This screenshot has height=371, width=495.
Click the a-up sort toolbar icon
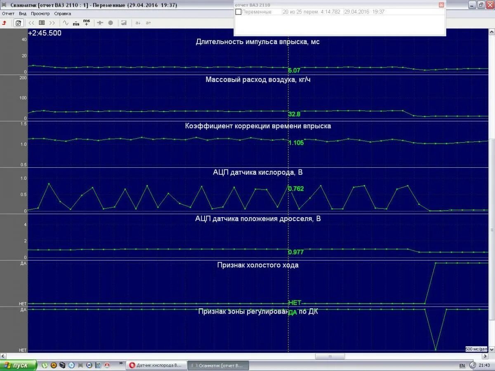pos(148,23)
